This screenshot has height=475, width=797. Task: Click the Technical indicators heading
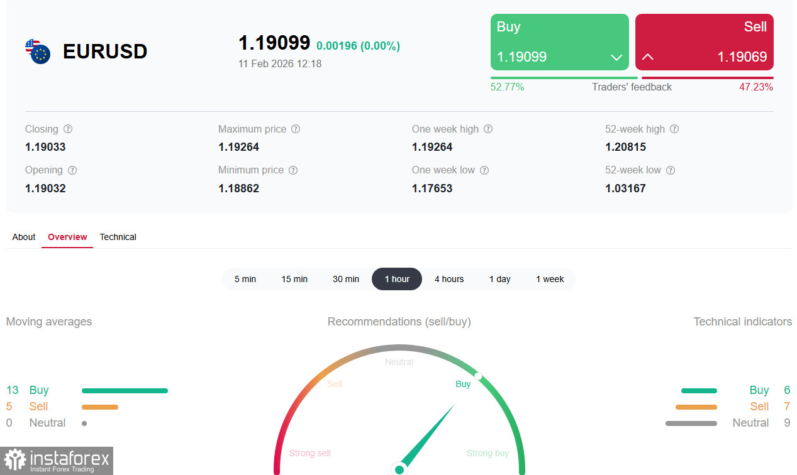743,322
